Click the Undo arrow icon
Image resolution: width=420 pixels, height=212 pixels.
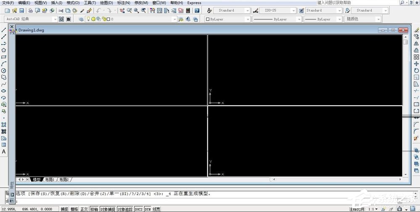click(x=98, y=10)
